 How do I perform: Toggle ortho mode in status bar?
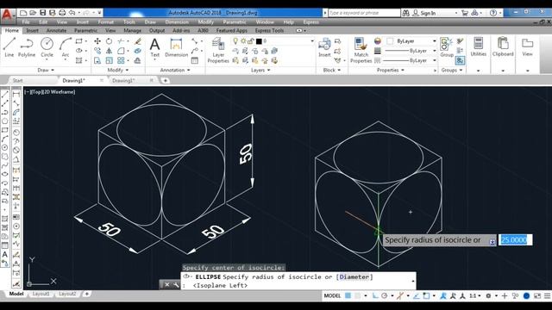coord(375,296)
